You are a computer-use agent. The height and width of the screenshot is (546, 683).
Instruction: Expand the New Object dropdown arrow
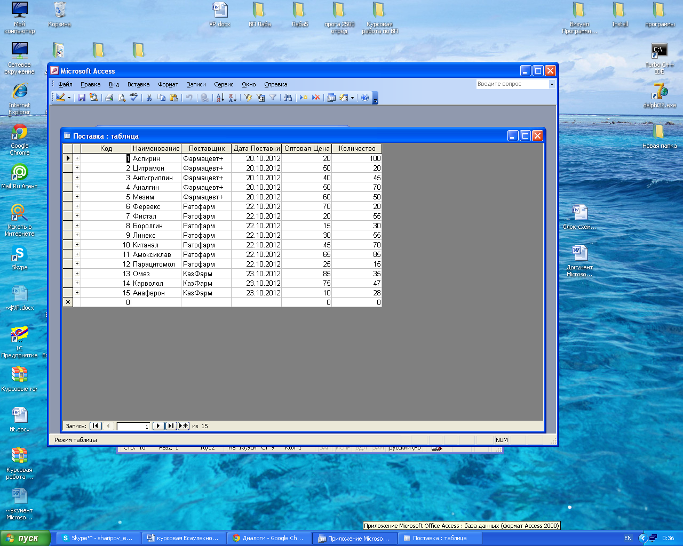click(352, 98)
